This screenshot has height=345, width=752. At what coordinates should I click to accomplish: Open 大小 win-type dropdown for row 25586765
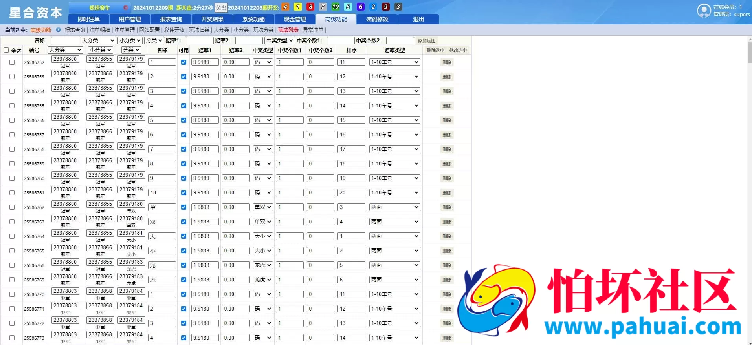pos(263,251)
